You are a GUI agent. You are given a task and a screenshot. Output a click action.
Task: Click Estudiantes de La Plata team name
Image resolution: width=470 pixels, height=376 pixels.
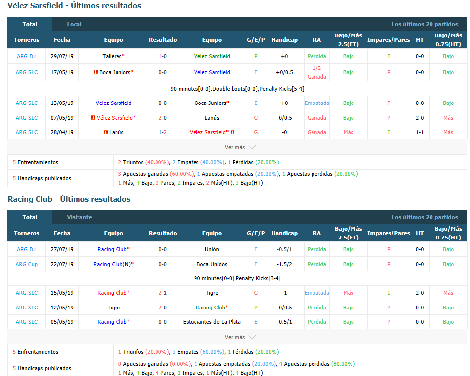pyautogui.click(x=212, y=322)
